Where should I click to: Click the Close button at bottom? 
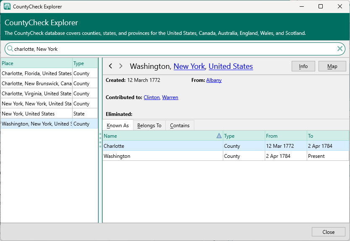click(328, 232)
